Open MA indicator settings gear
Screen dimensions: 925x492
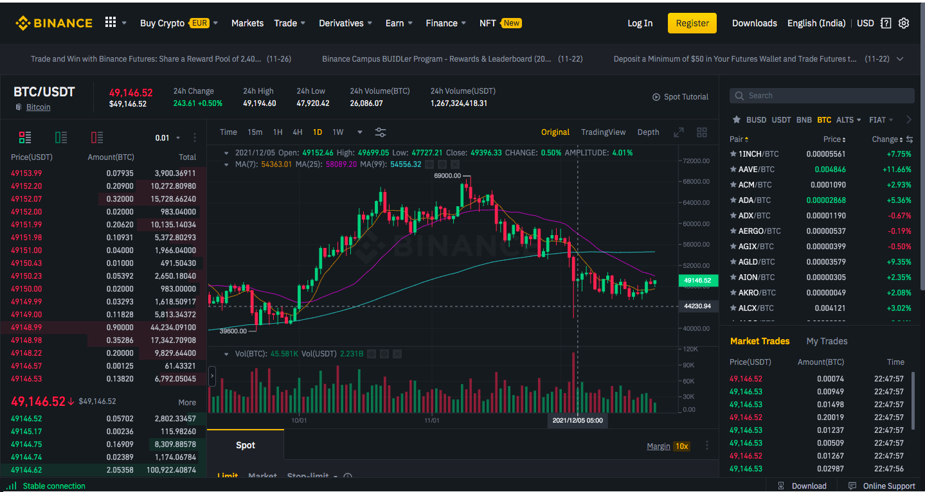pos(442,164)
